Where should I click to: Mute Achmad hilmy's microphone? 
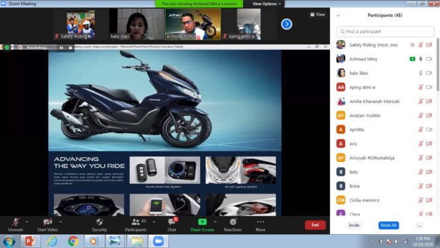click(421, 59)
